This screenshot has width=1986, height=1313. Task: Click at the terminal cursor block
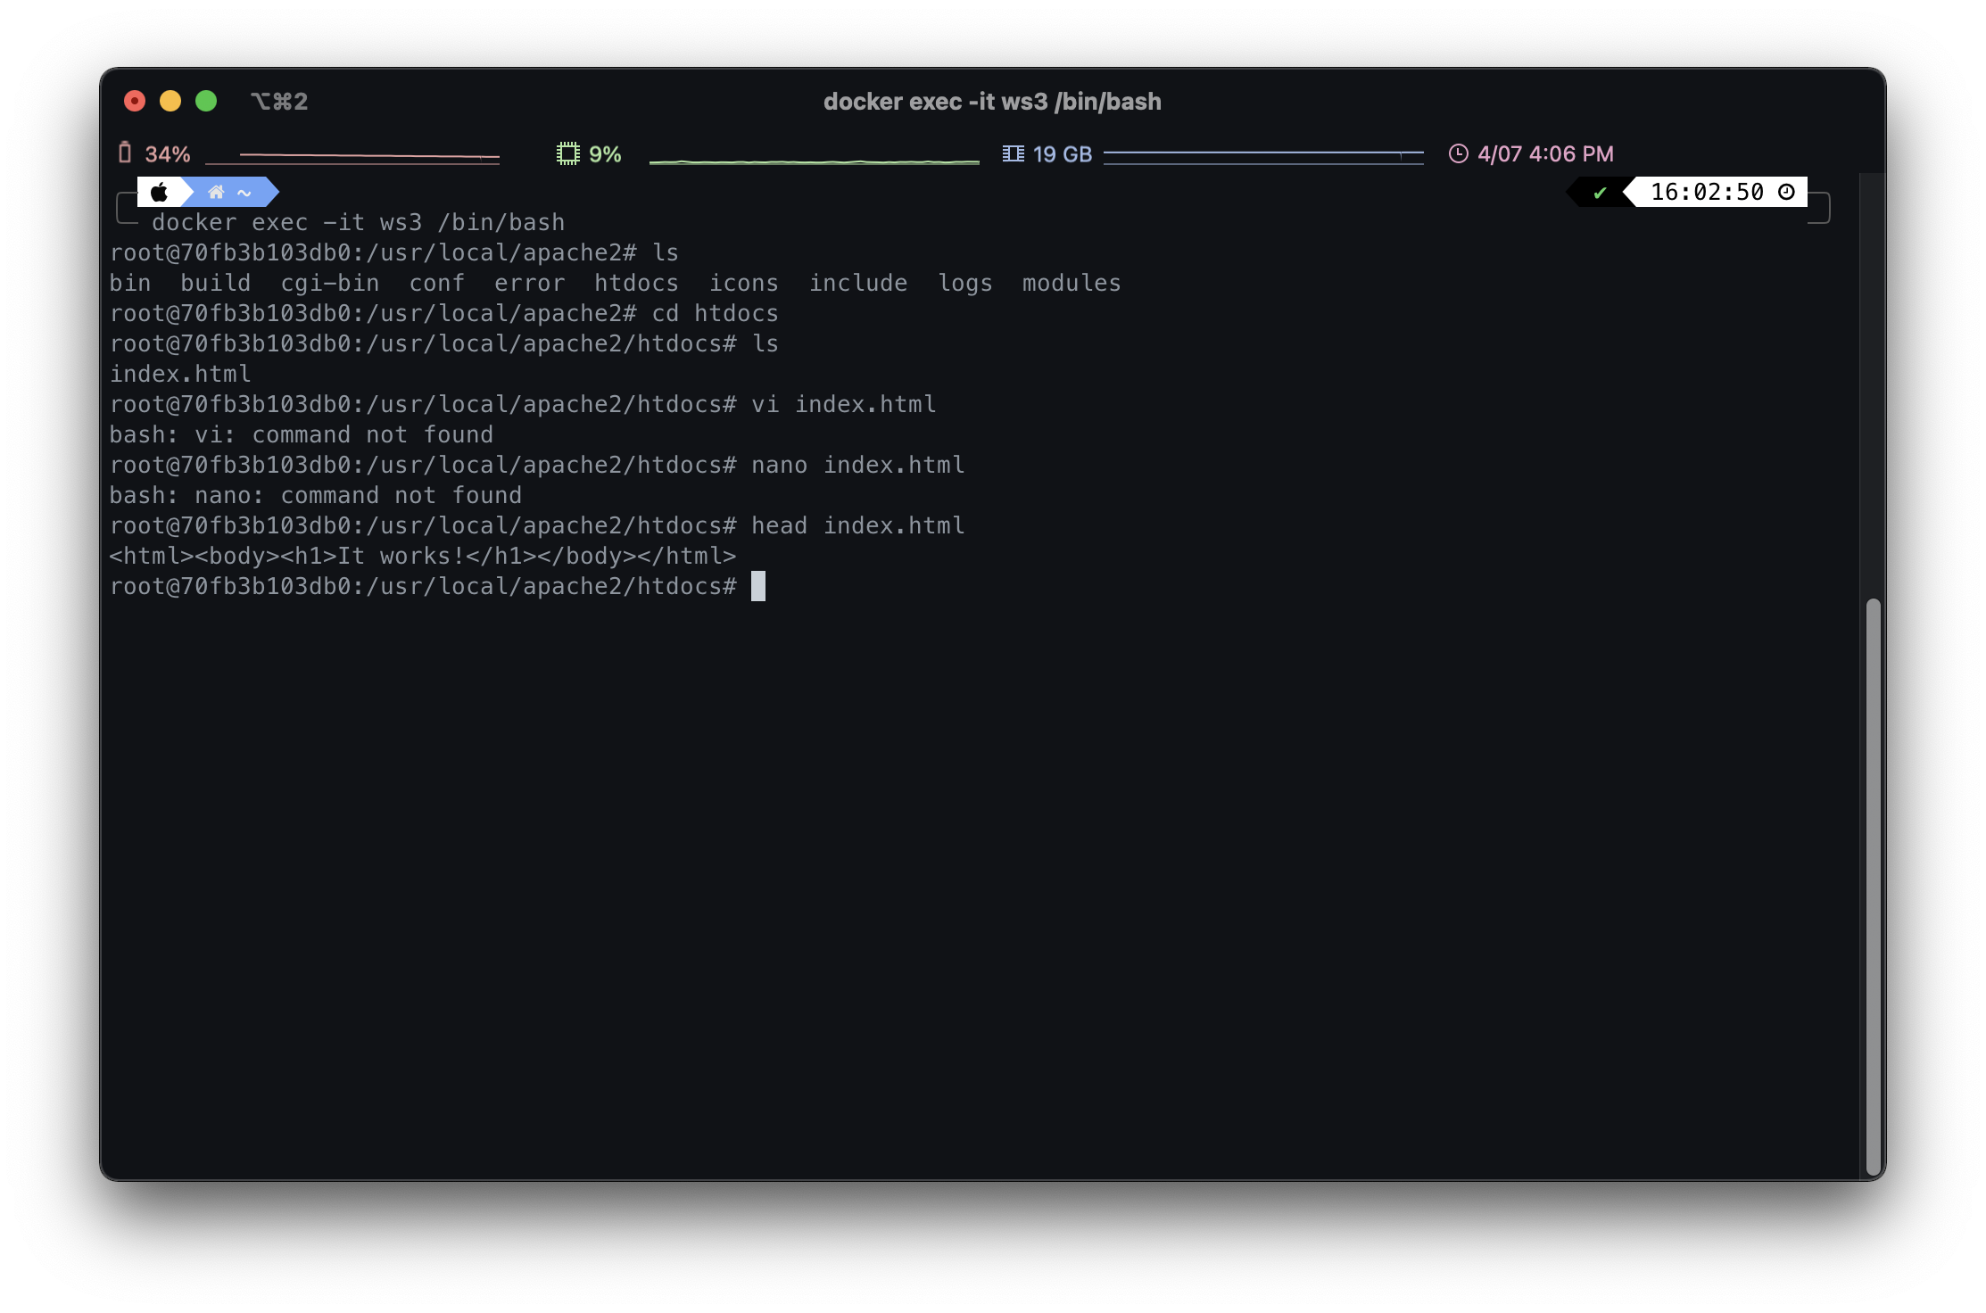(x=758, y=586)
